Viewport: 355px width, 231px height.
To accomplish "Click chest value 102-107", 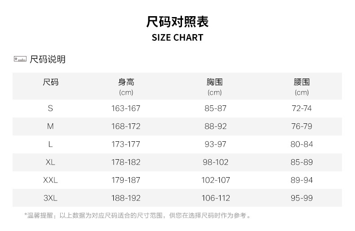I will click(x=215, y=180).
